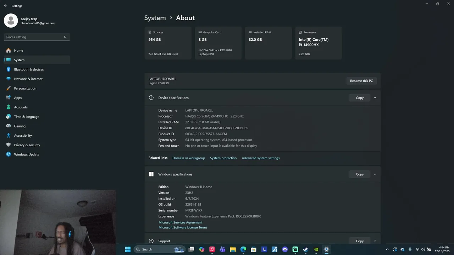The width and height of the screenshot is (454, 255).
Task: Open the volume speaker tray icon
Action: click(423, 249)
